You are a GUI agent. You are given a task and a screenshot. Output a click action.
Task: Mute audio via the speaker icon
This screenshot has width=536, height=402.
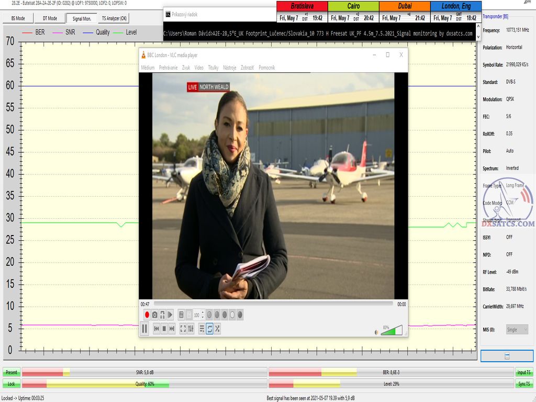(x=376, y=332)
